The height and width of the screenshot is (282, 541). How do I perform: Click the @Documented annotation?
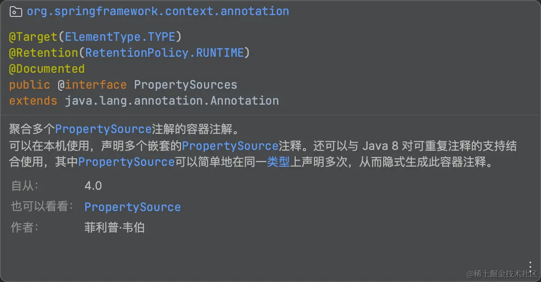(47, 69)
